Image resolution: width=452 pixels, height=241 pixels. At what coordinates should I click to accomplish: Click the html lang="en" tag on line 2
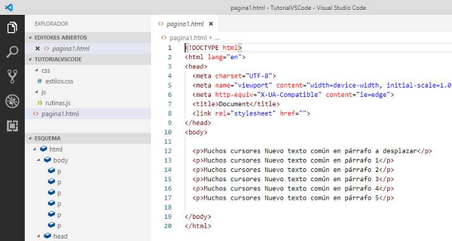(215, 57)
